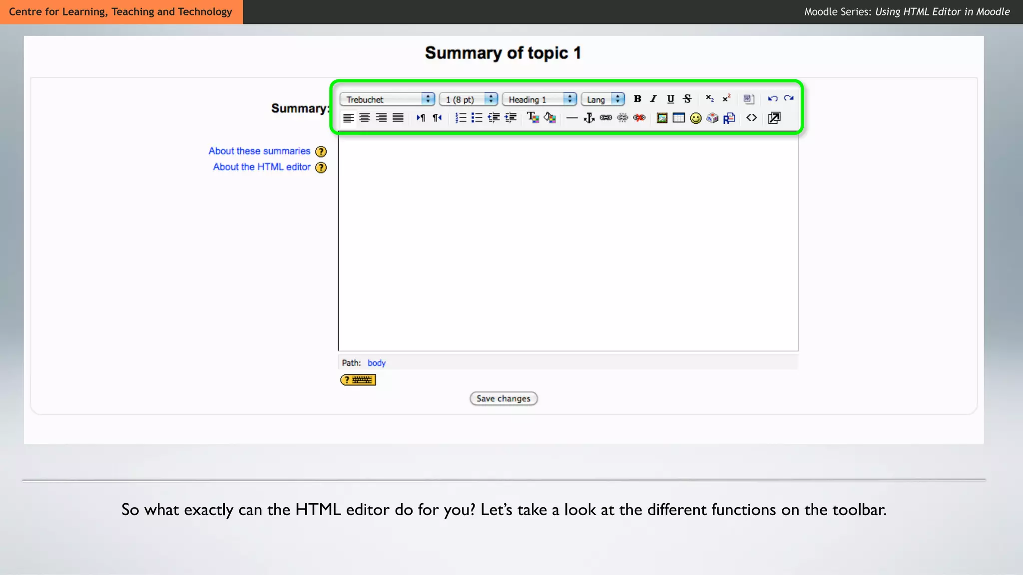Click the insert image icon
Viewport: 1023px width, 575px height.
click(662, 118)
